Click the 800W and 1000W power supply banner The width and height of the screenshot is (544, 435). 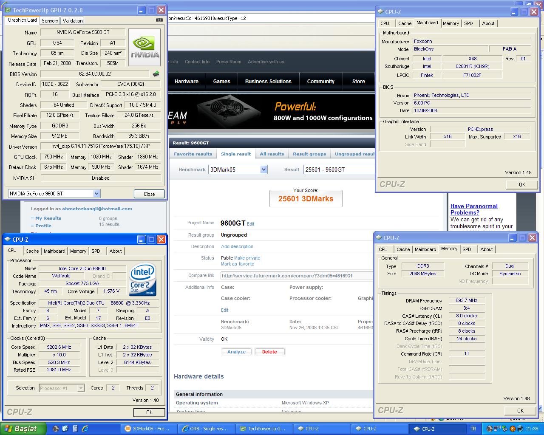point(271,111)
